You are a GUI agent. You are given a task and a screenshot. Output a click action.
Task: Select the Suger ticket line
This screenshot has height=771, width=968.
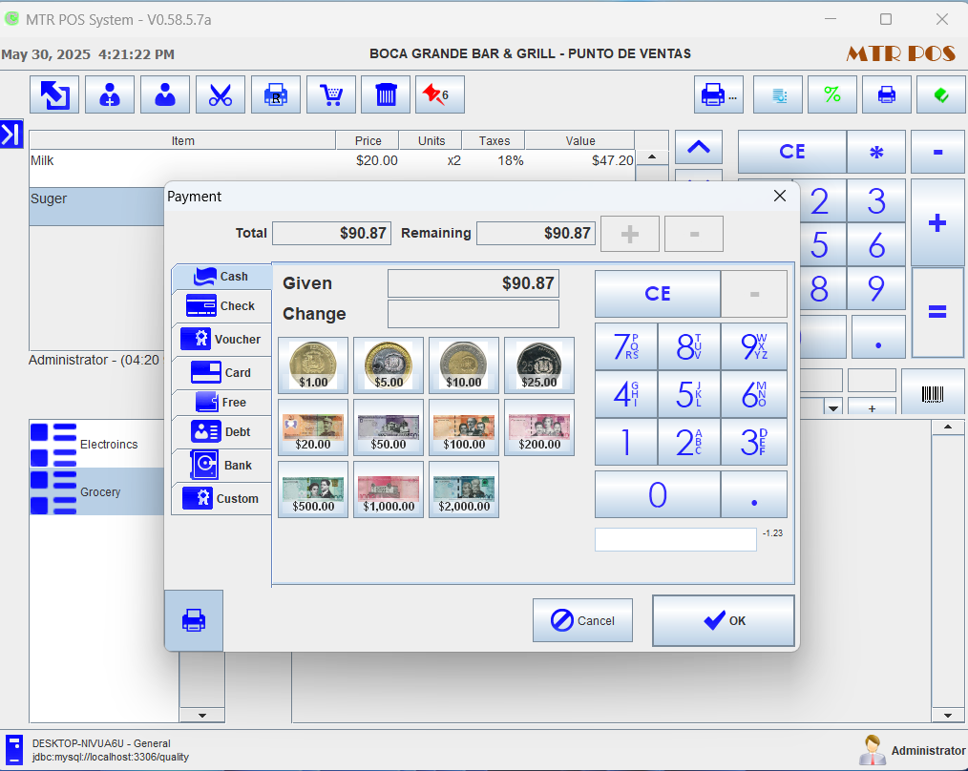97,206
